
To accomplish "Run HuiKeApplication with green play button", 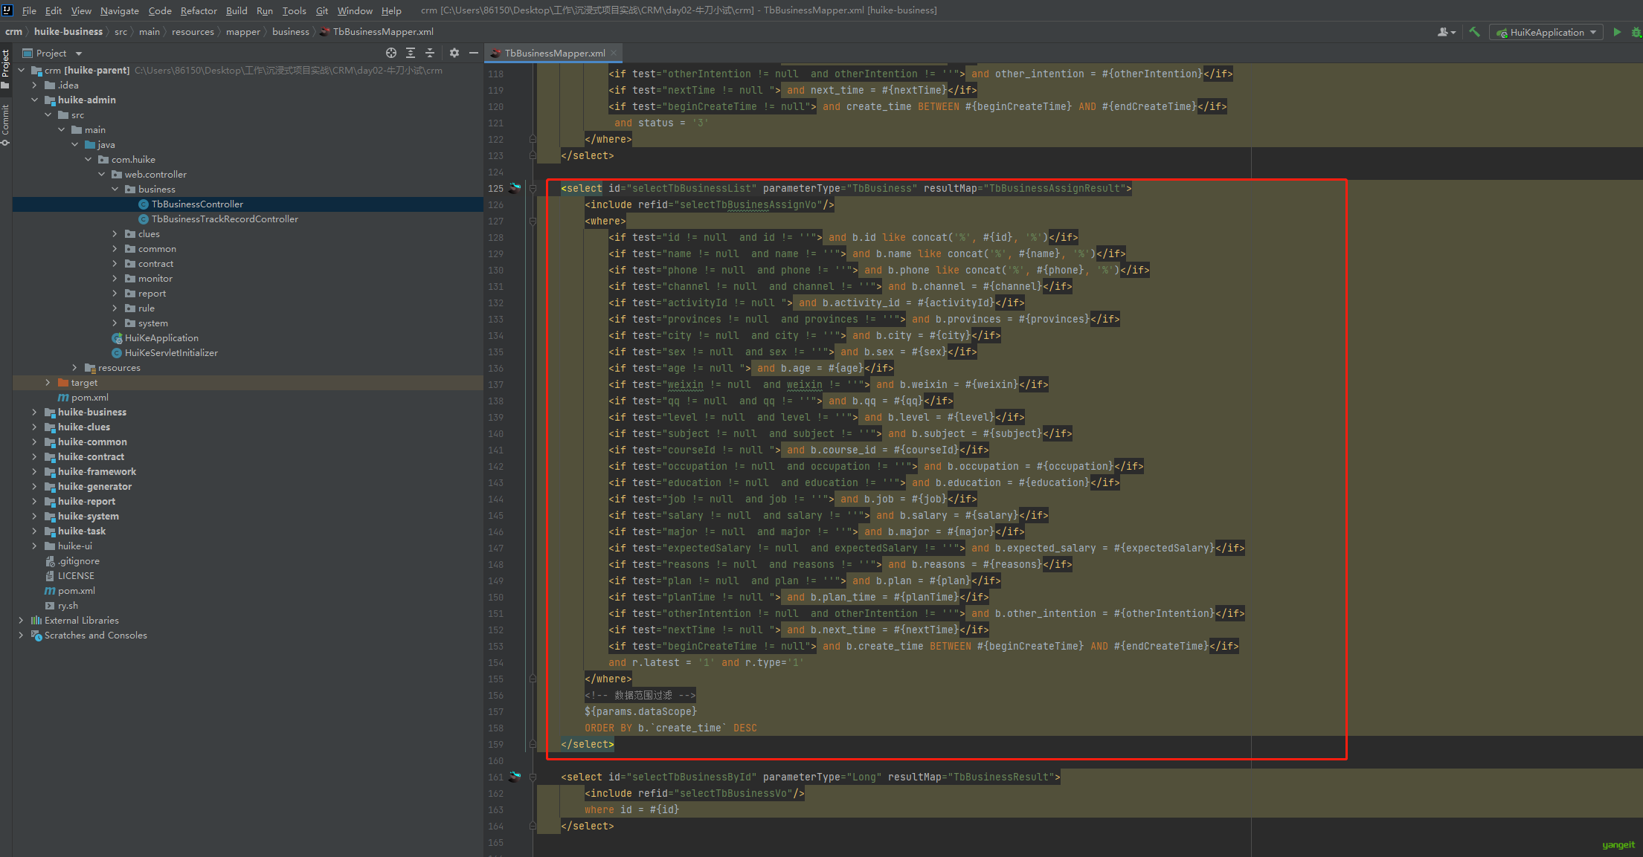I will [1617, 32].
